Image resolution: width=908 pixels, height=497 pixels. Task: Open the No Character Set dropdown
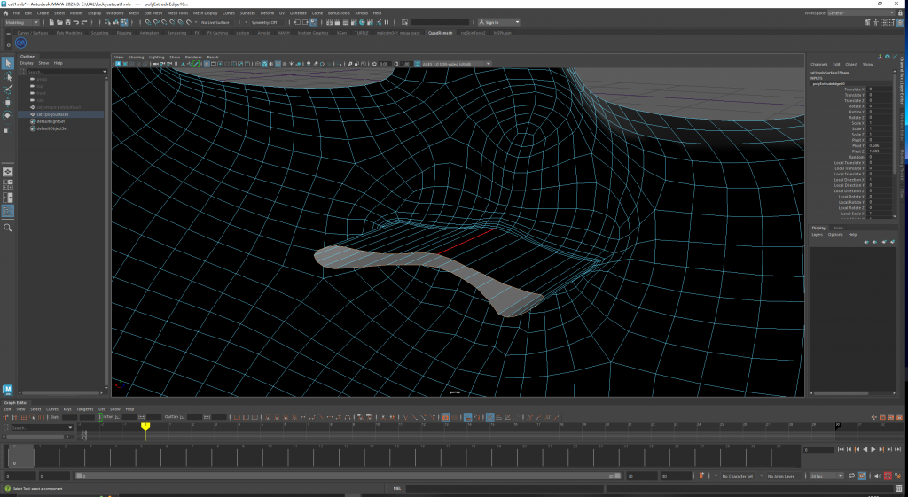[737, 476]
